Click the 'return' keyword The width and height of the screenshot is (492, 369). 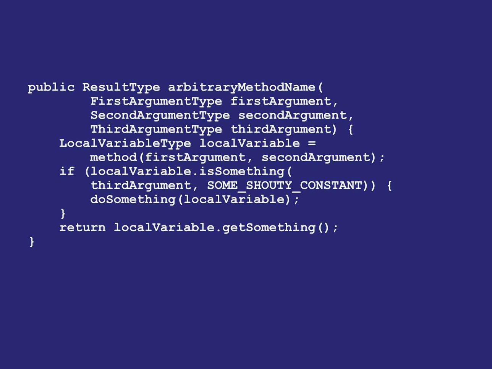pos(83,228)
